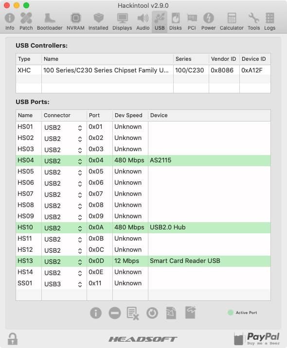
Task: Click the remove port minus button
Action: (115, 313)
